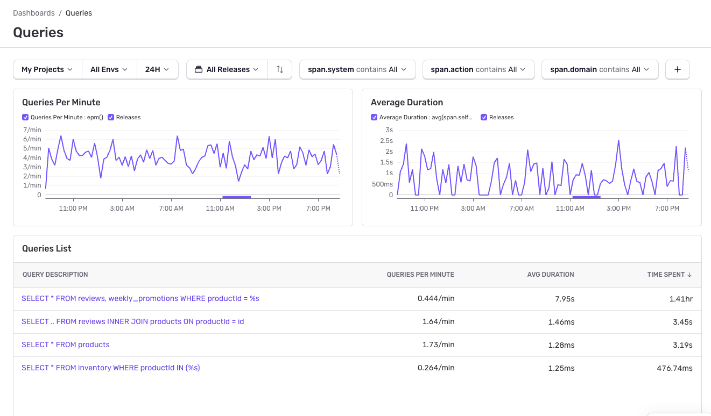Click the + icon to add a new filter
711x416 pixels.
pyautogui.click(x=677, y=69)
